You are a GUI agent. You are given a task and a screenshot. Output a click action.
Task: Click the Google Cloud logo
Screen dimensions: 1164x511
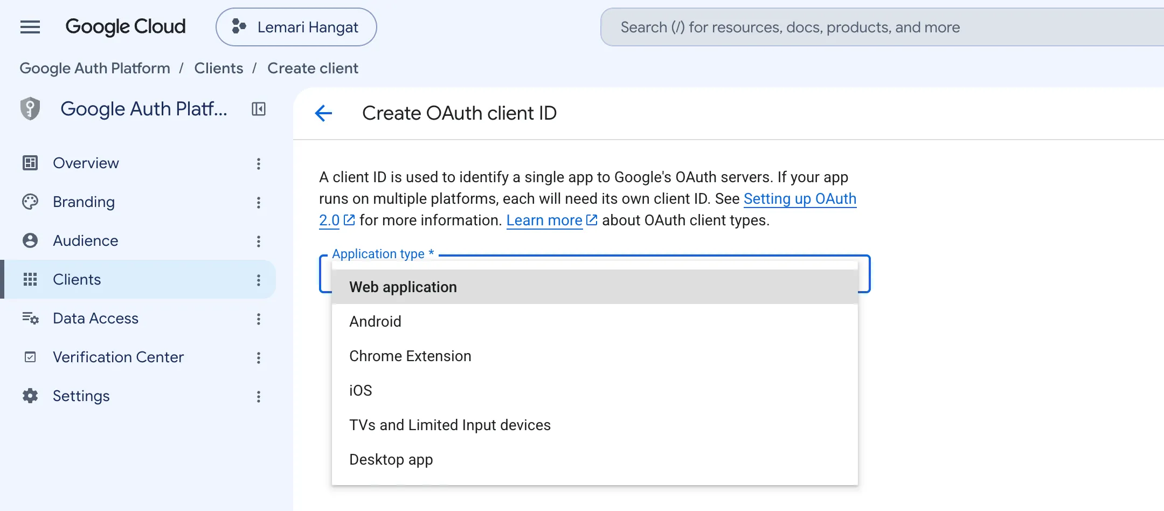click(x=126, y=27)
